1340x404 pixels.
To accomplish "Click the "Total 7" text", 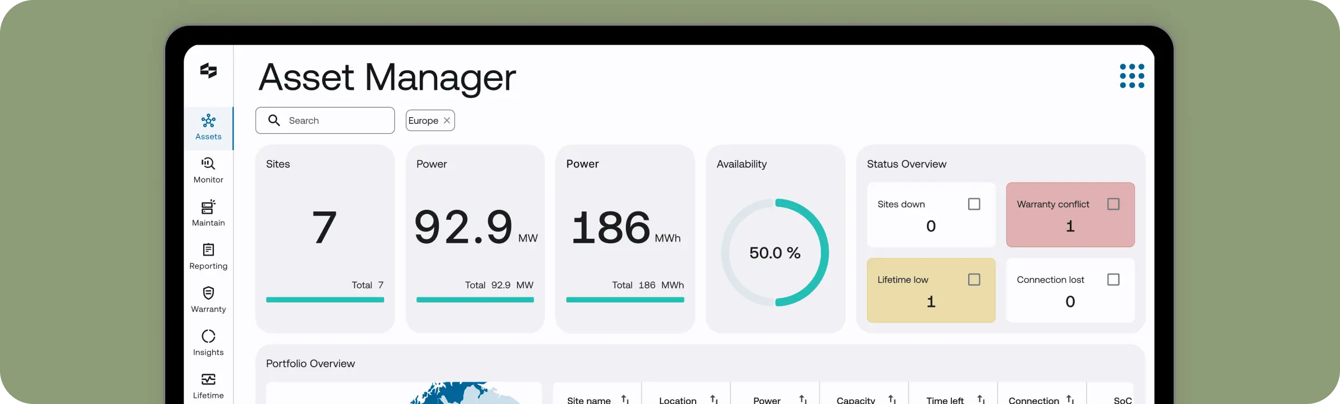I will click(367, 285).
